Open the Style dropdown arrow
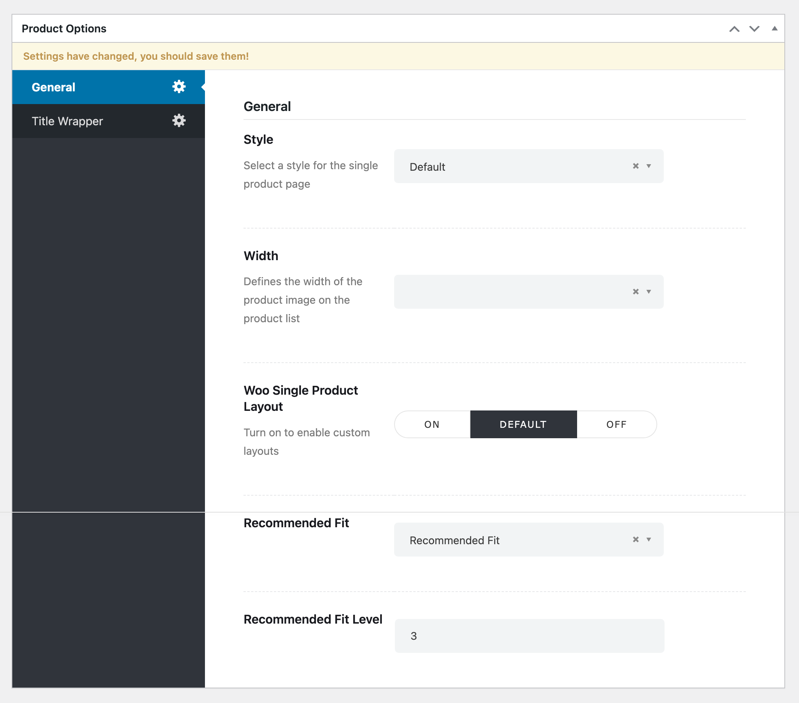 pyautogui.click(x=648, y=166)
